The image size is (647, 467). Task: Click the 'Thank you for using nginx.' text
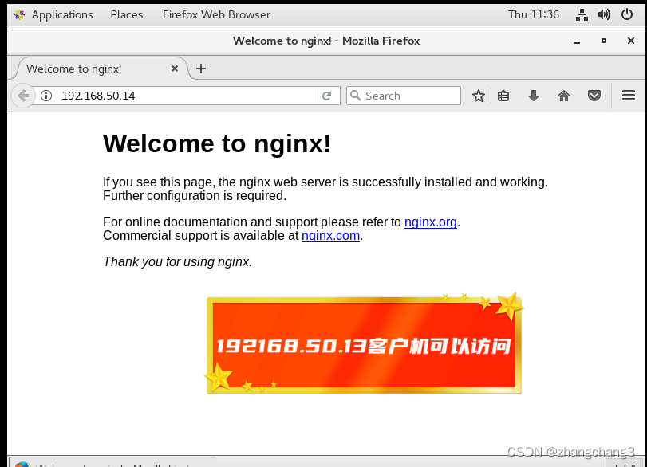pos(177,261)
